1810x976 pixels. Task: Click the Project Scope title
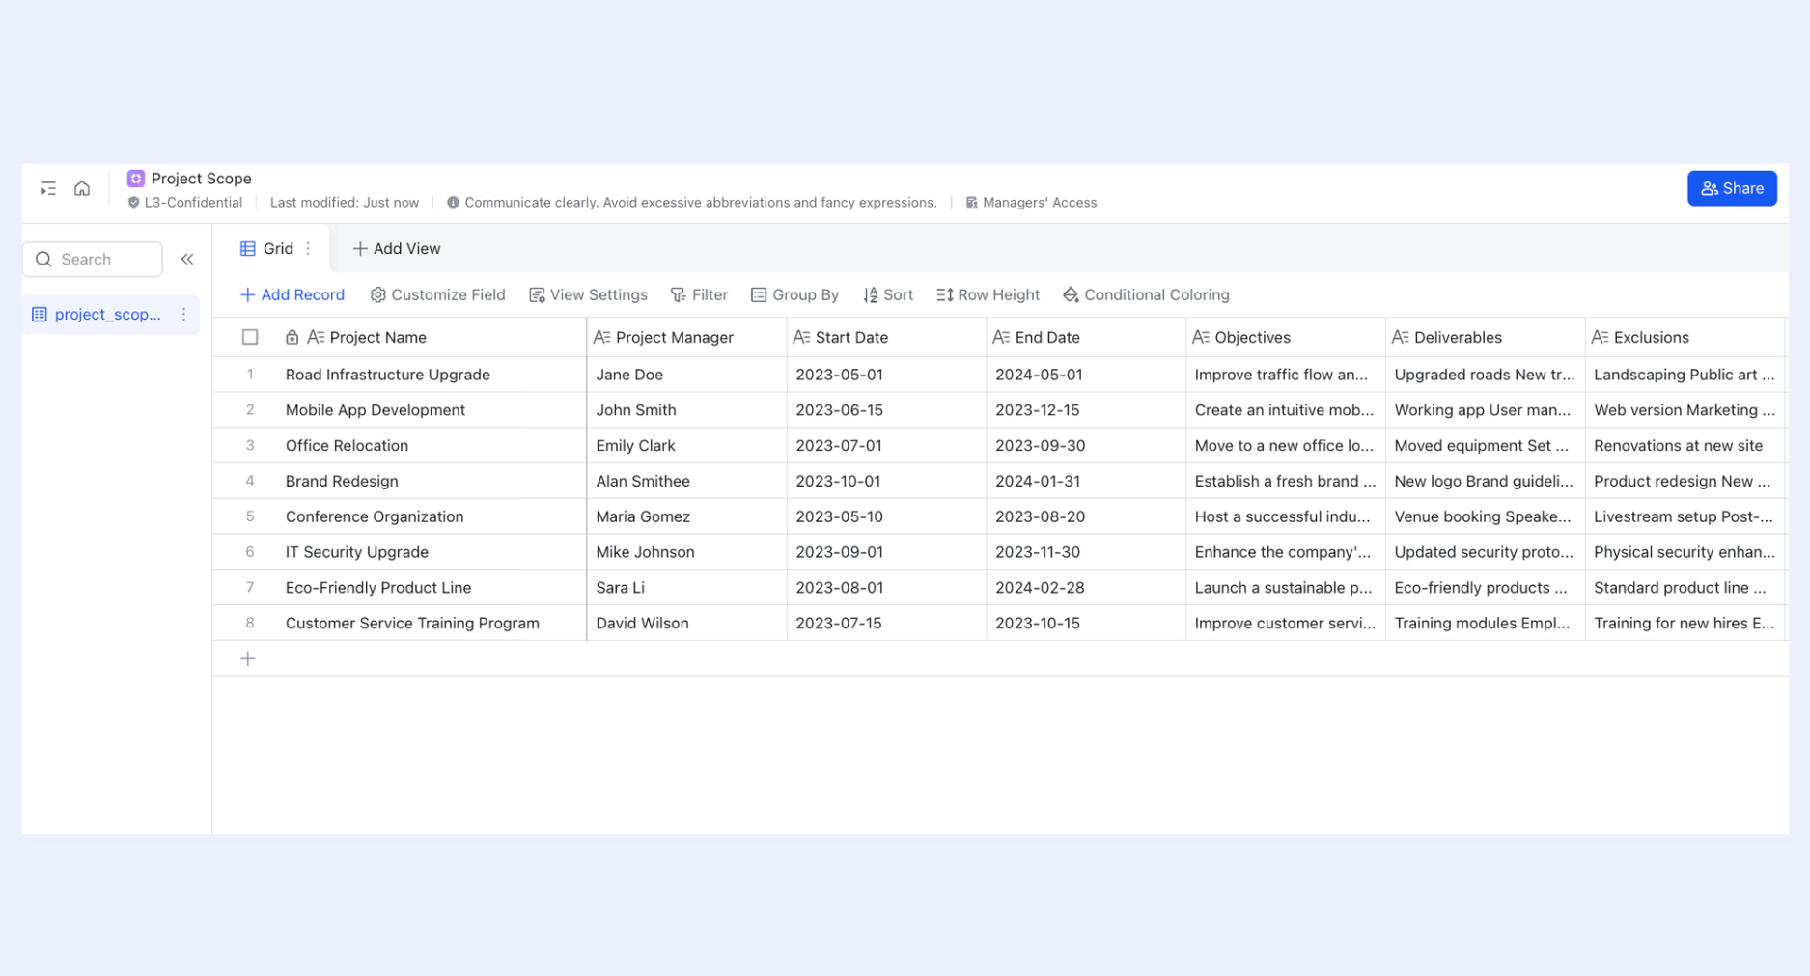201,179
